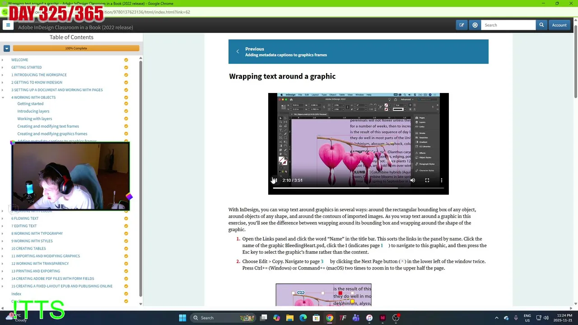Image resolution: width=578 pixels, height=325 pixels.
Task: Click the 100% Complete progress bar
Action: coord(76,48)
